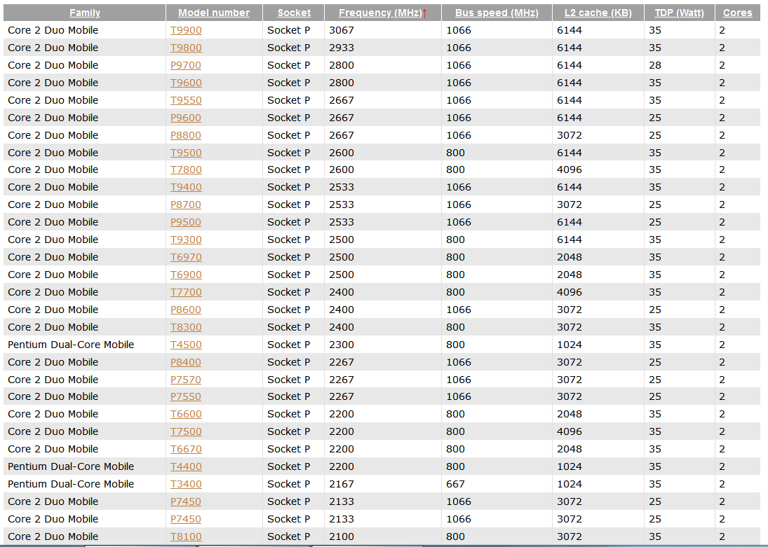The image size is (768, 547).
Task: Open the P7550 model link
Action: [x=186, y=397]
